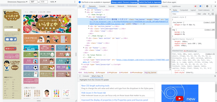Open the DevTools three-dot customize menu
This screenshot has width=217, height=102.
(211, 6)
